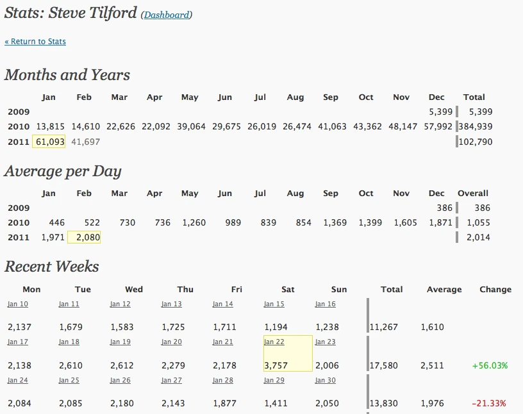
Task: Open the Jan 24 date link
Action: point(17,381)
